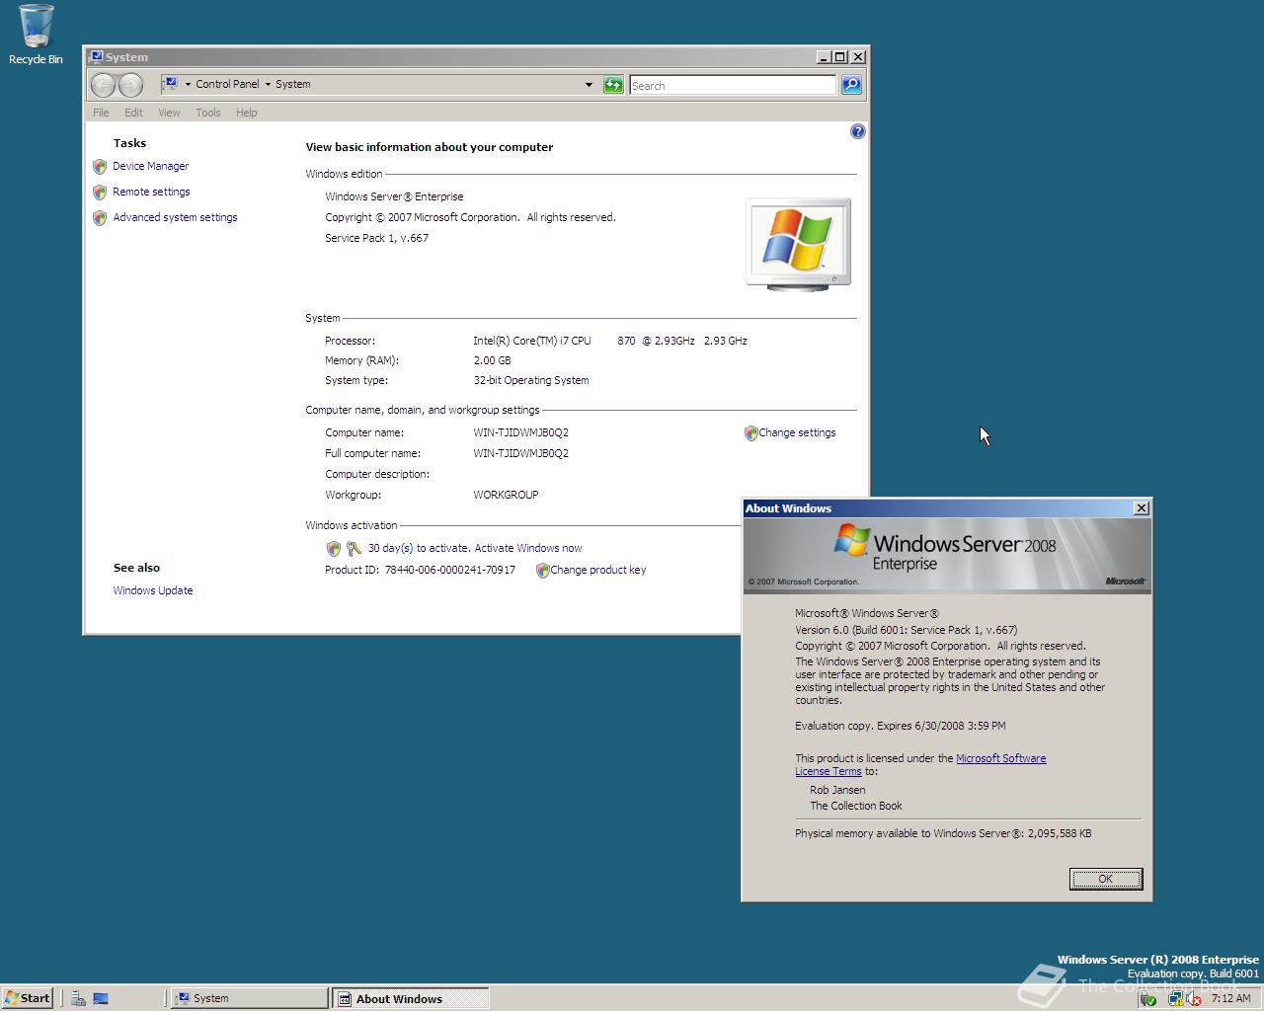Click Change product key link
The height and width of the screenshot is (1011, 1264).
point(598,571)
